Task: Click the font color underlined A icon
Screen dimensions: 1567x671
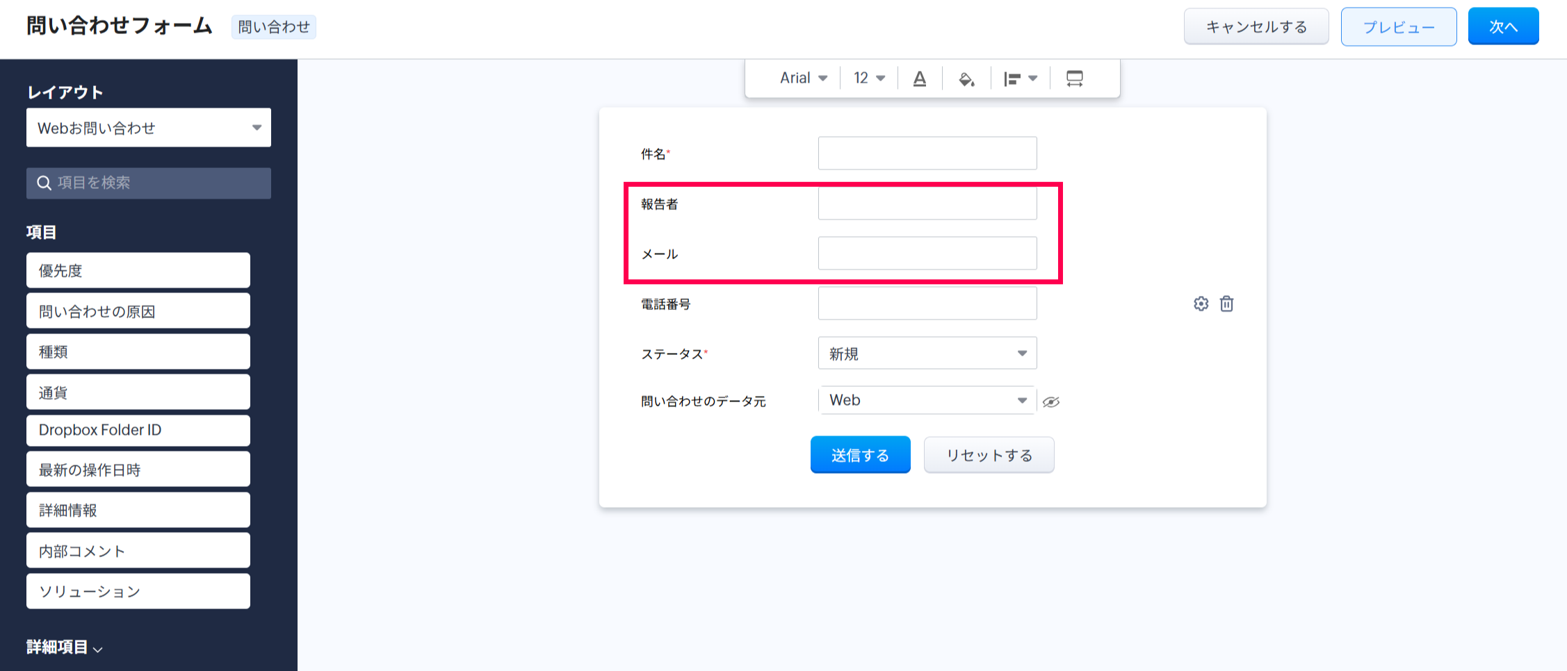Action: point(919,78)
